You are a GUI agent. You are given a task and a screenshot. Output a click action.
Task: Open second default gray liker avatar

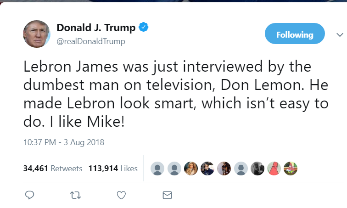[x=174, y=169]
